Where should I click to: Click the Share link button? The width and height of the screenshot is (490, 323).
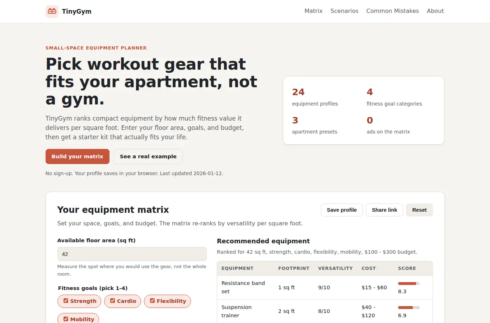point(384,210)
